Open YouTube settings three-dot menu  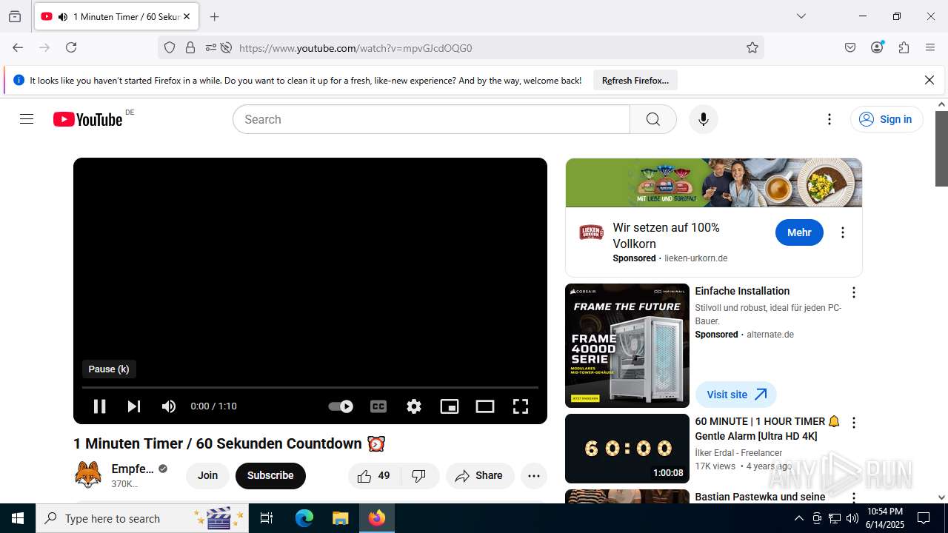(x=829, y=119)
